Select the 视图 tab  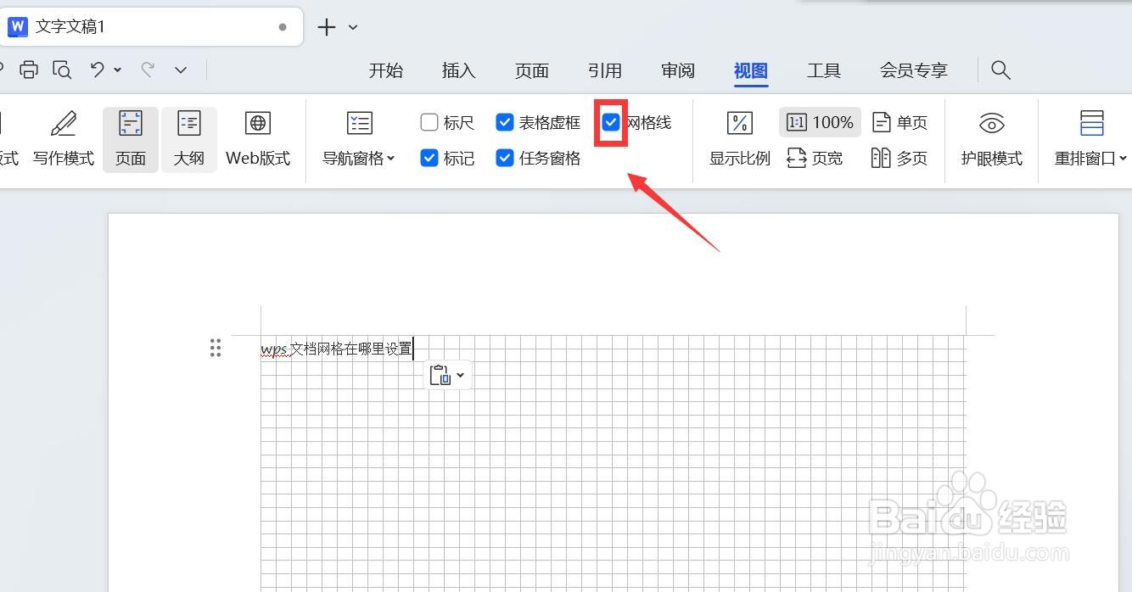(751, 70)
